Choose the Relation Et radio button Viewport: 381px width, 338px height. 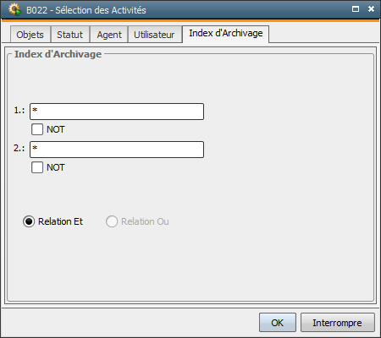point(29,221)
